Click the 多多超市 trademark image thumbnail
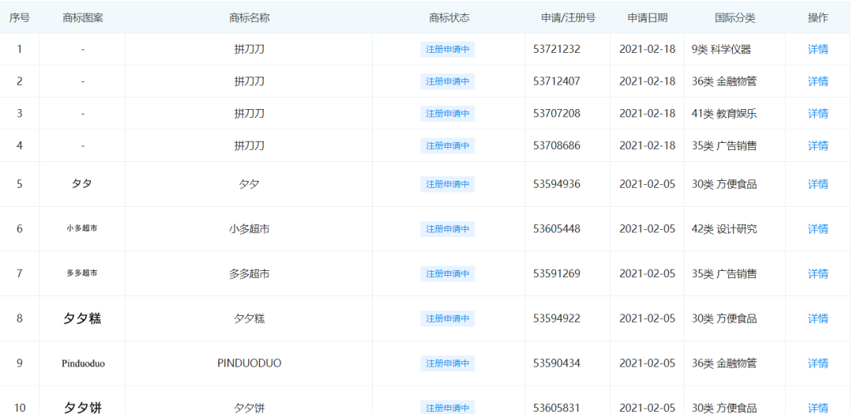853x414 pixels. (82, 273)
